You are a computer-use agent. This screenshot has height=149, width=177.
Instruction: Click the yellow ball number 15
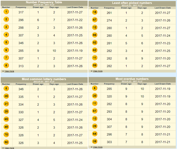(95, 12)
